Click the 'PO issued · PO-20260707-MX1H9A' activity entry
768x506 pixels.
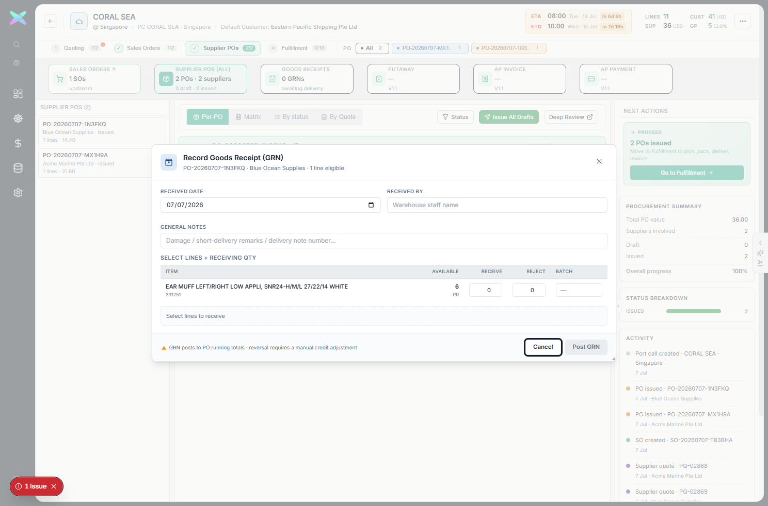pos(686,419)
